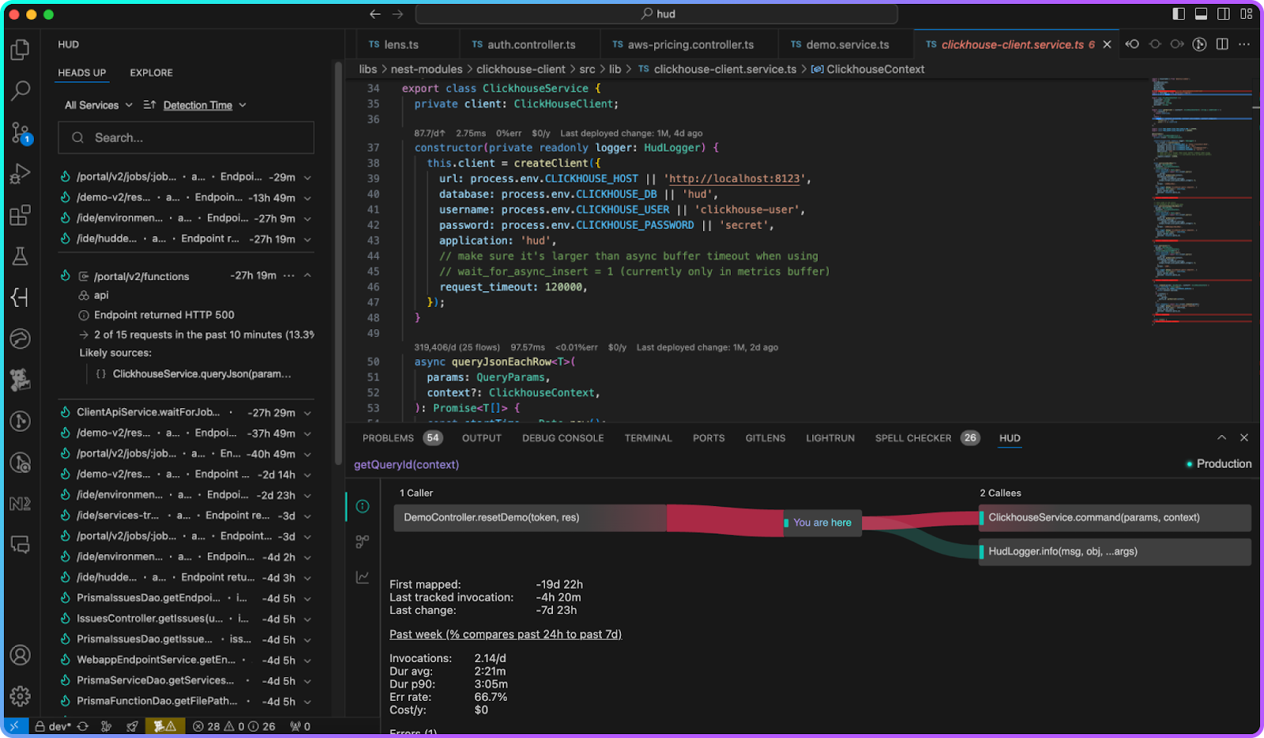Collapse the /portal/v2/functions issue entry
This screenshot has width=1264, height=738.
307,275
